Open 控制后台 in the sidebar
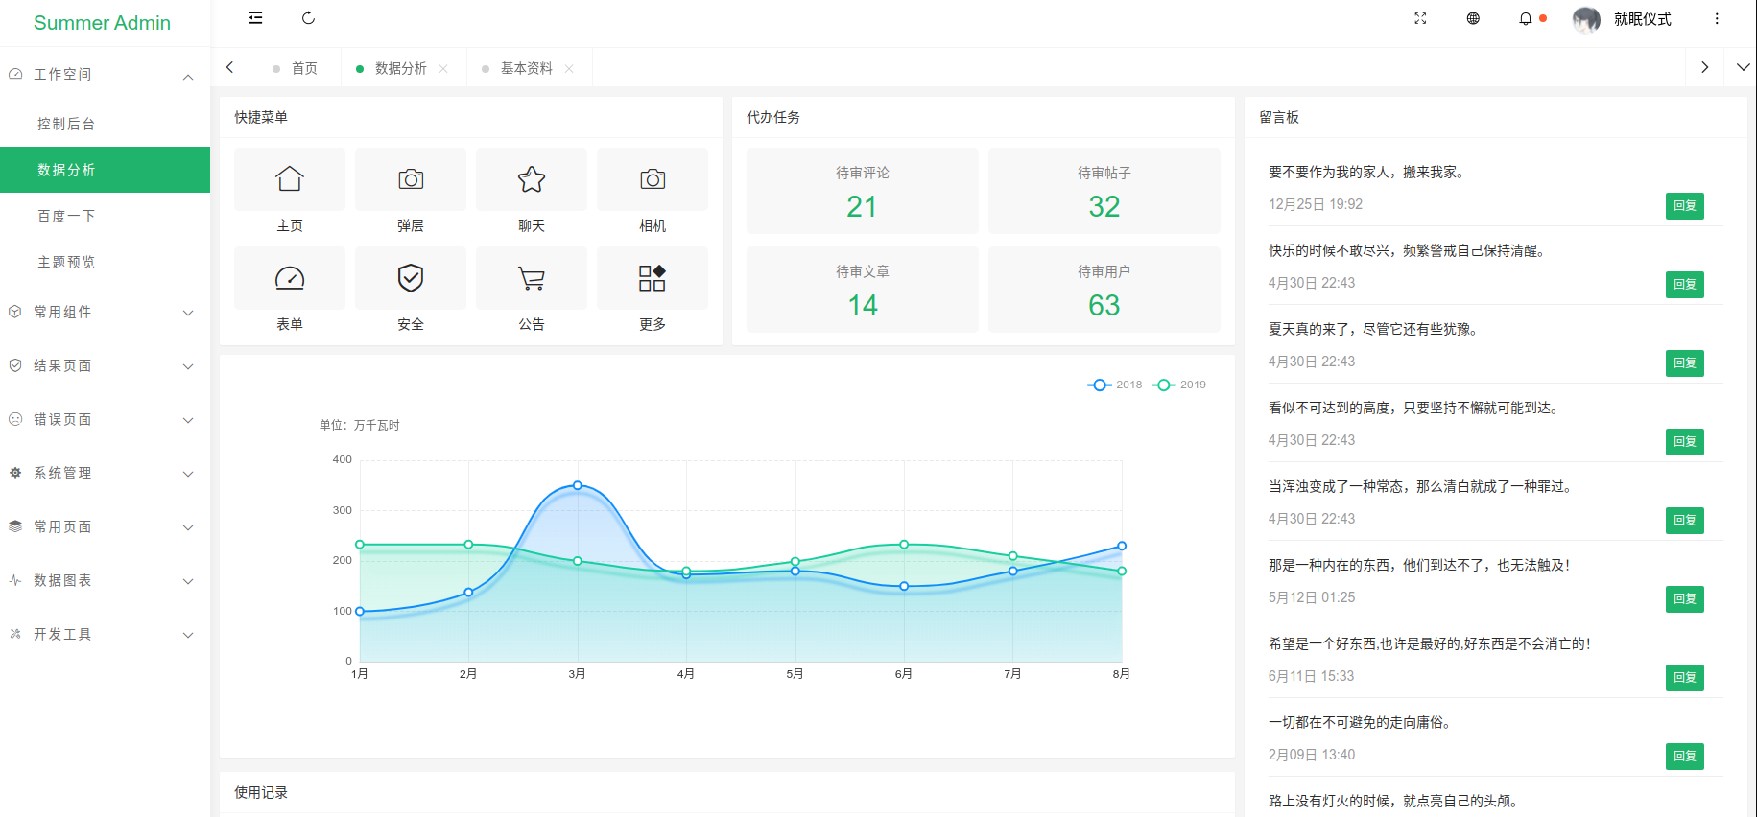 point(105,124)
